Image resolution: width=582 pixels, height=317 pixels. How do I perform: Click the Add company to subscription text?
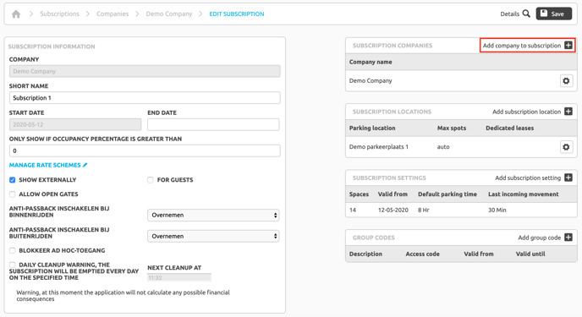point(522,46)
